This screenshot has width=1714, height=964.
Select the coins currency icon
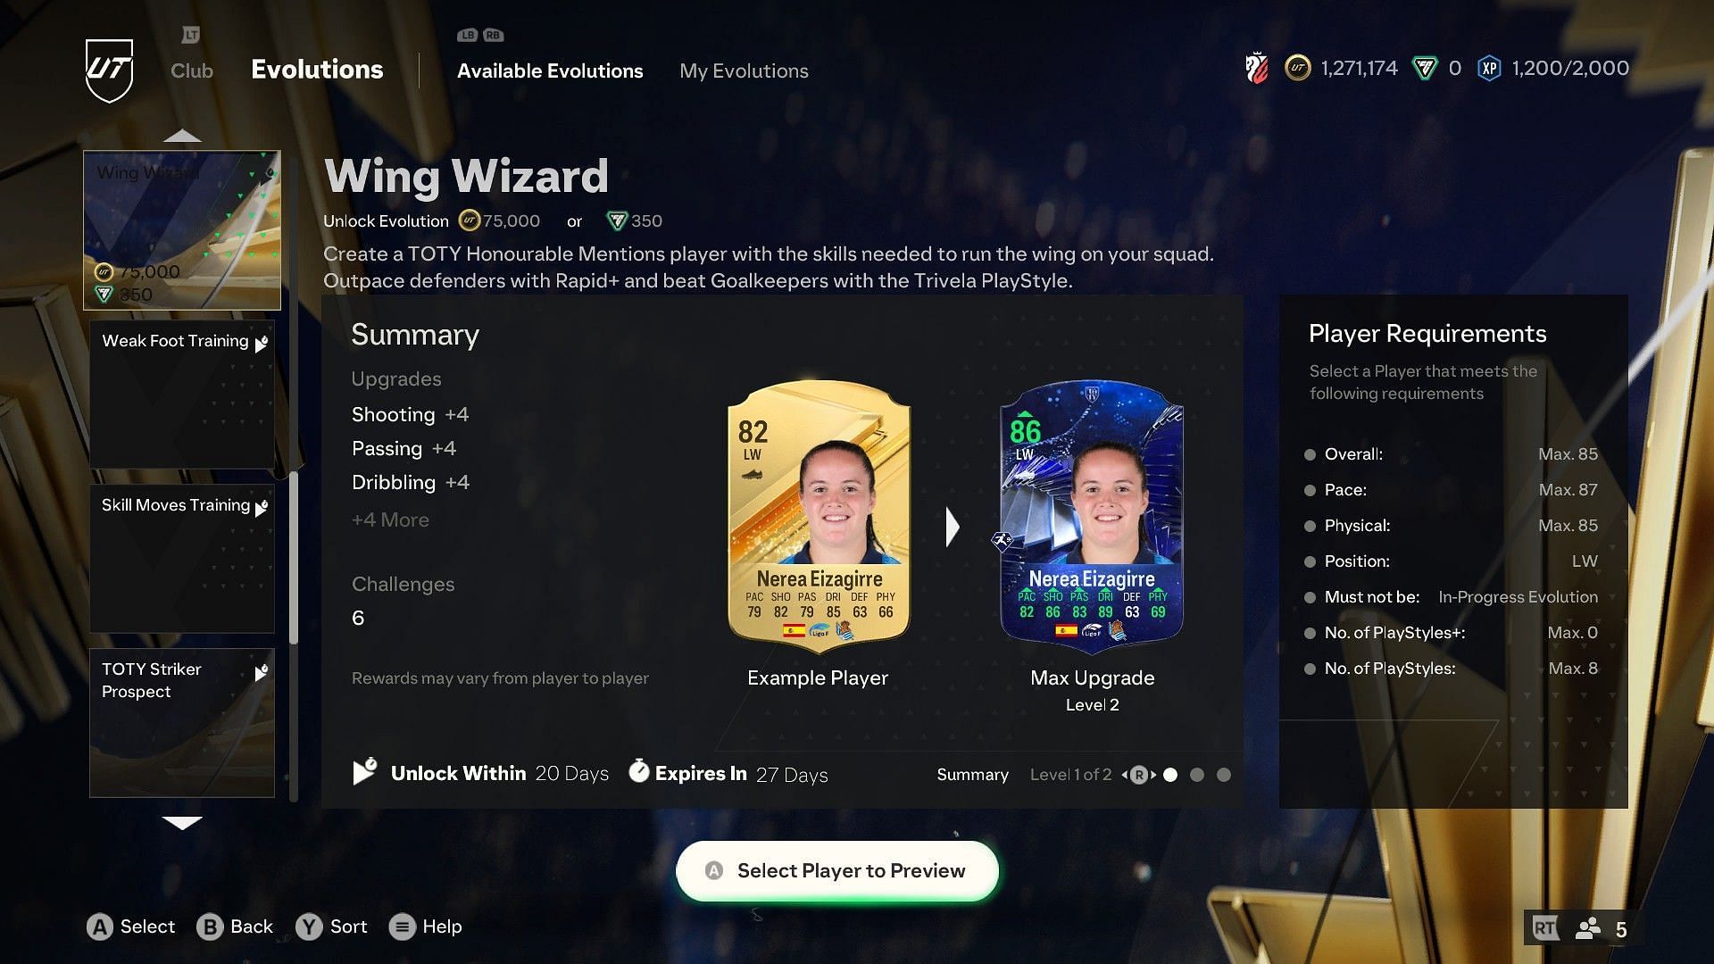[x=1297, y=67]
